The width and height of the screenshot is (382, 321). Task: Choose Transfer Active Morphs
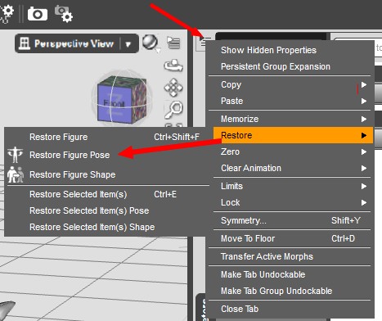tap(290, 256)
